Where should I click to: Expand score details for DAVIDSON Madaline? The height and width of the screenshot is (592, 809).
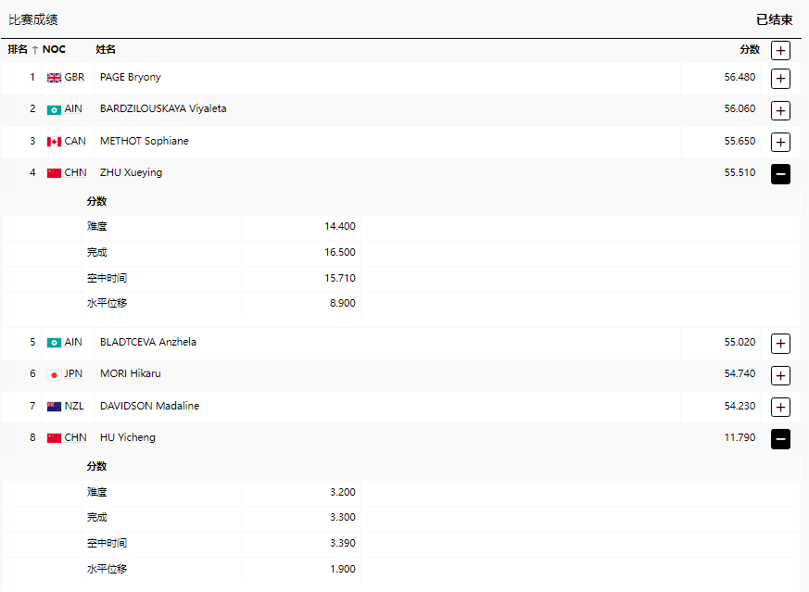pyautogui.click(x=780, y=408)
